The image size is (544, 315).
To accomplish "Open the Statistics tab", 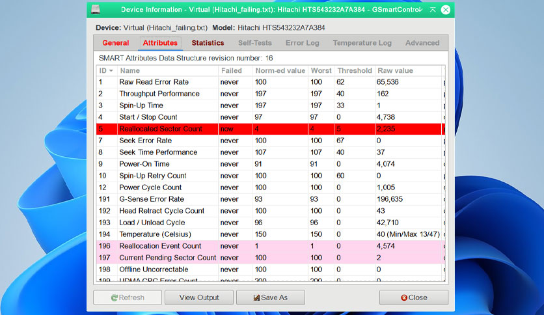I will tap(208, 43).
